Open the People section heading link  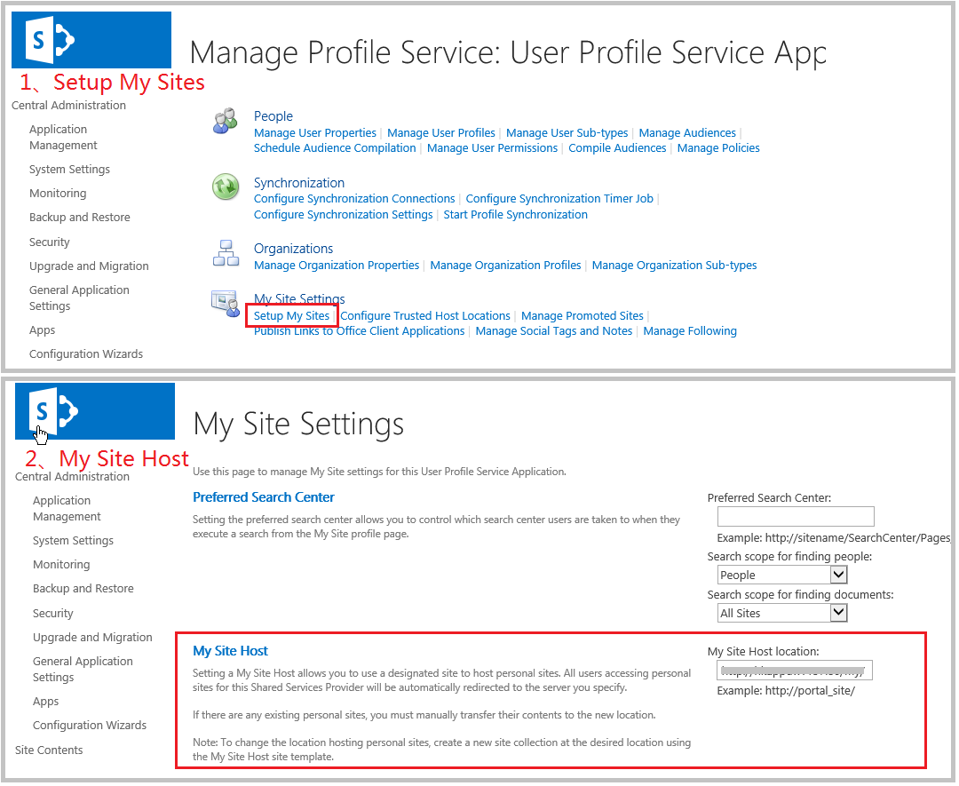coord(273,116)
